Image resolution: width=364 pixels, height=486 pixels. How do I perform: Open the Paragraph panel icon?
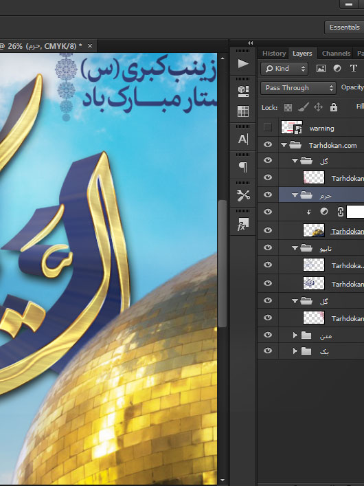(x=243, y=167)
